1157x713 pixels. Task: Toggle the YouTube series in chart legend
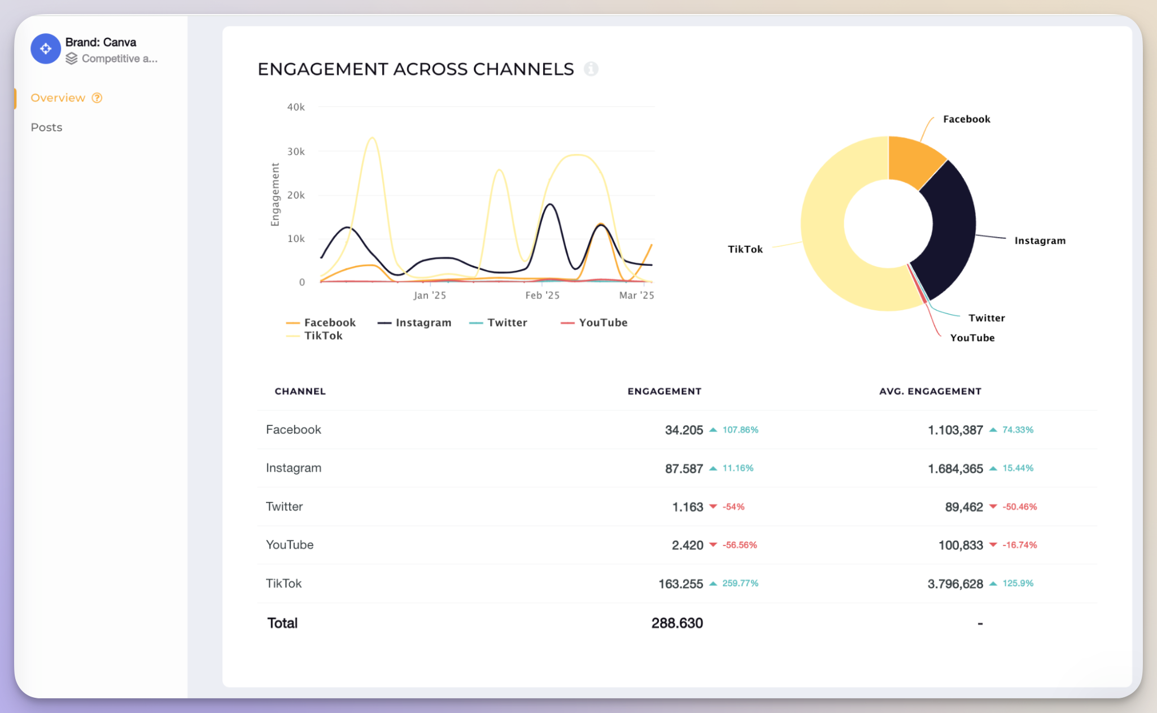(x=594, y=323)
